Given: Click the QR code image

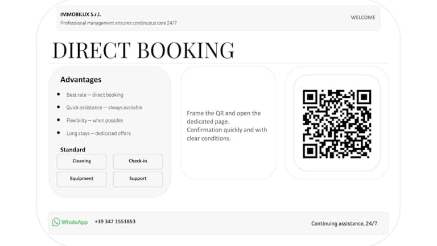Looking at the screenshot, I should point(337,124).
